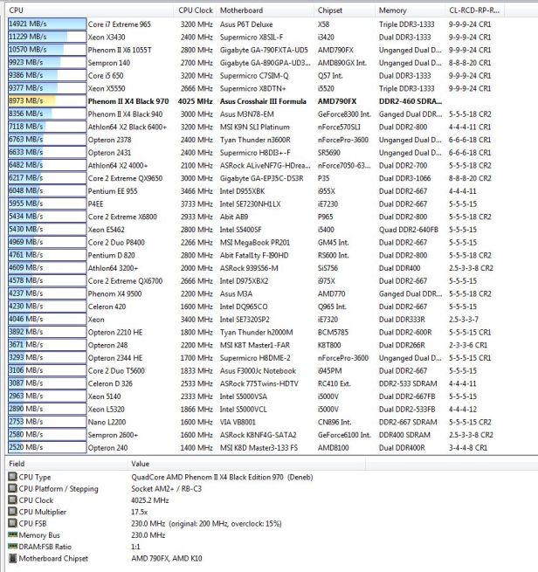Sort by the CPU Clock column header
This screenshot has height=572, width=538.
point(196,10)
